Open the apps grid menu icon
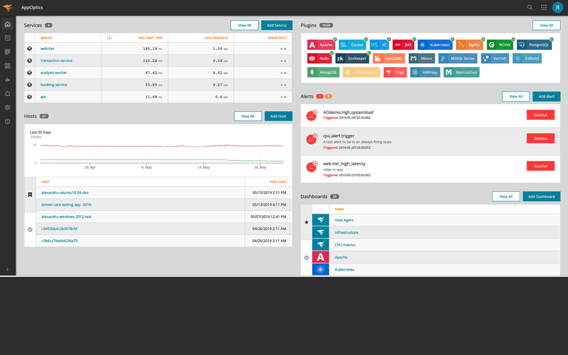The width and height of the screenshot is (568, 355). (x=544, y=7)
